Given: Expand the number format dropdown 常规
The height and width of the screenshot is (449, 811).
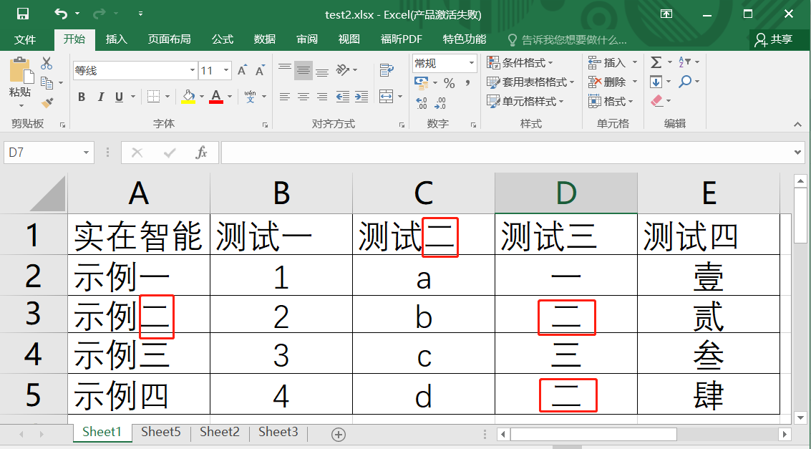Looking at the screenshot, I should 471,64.
